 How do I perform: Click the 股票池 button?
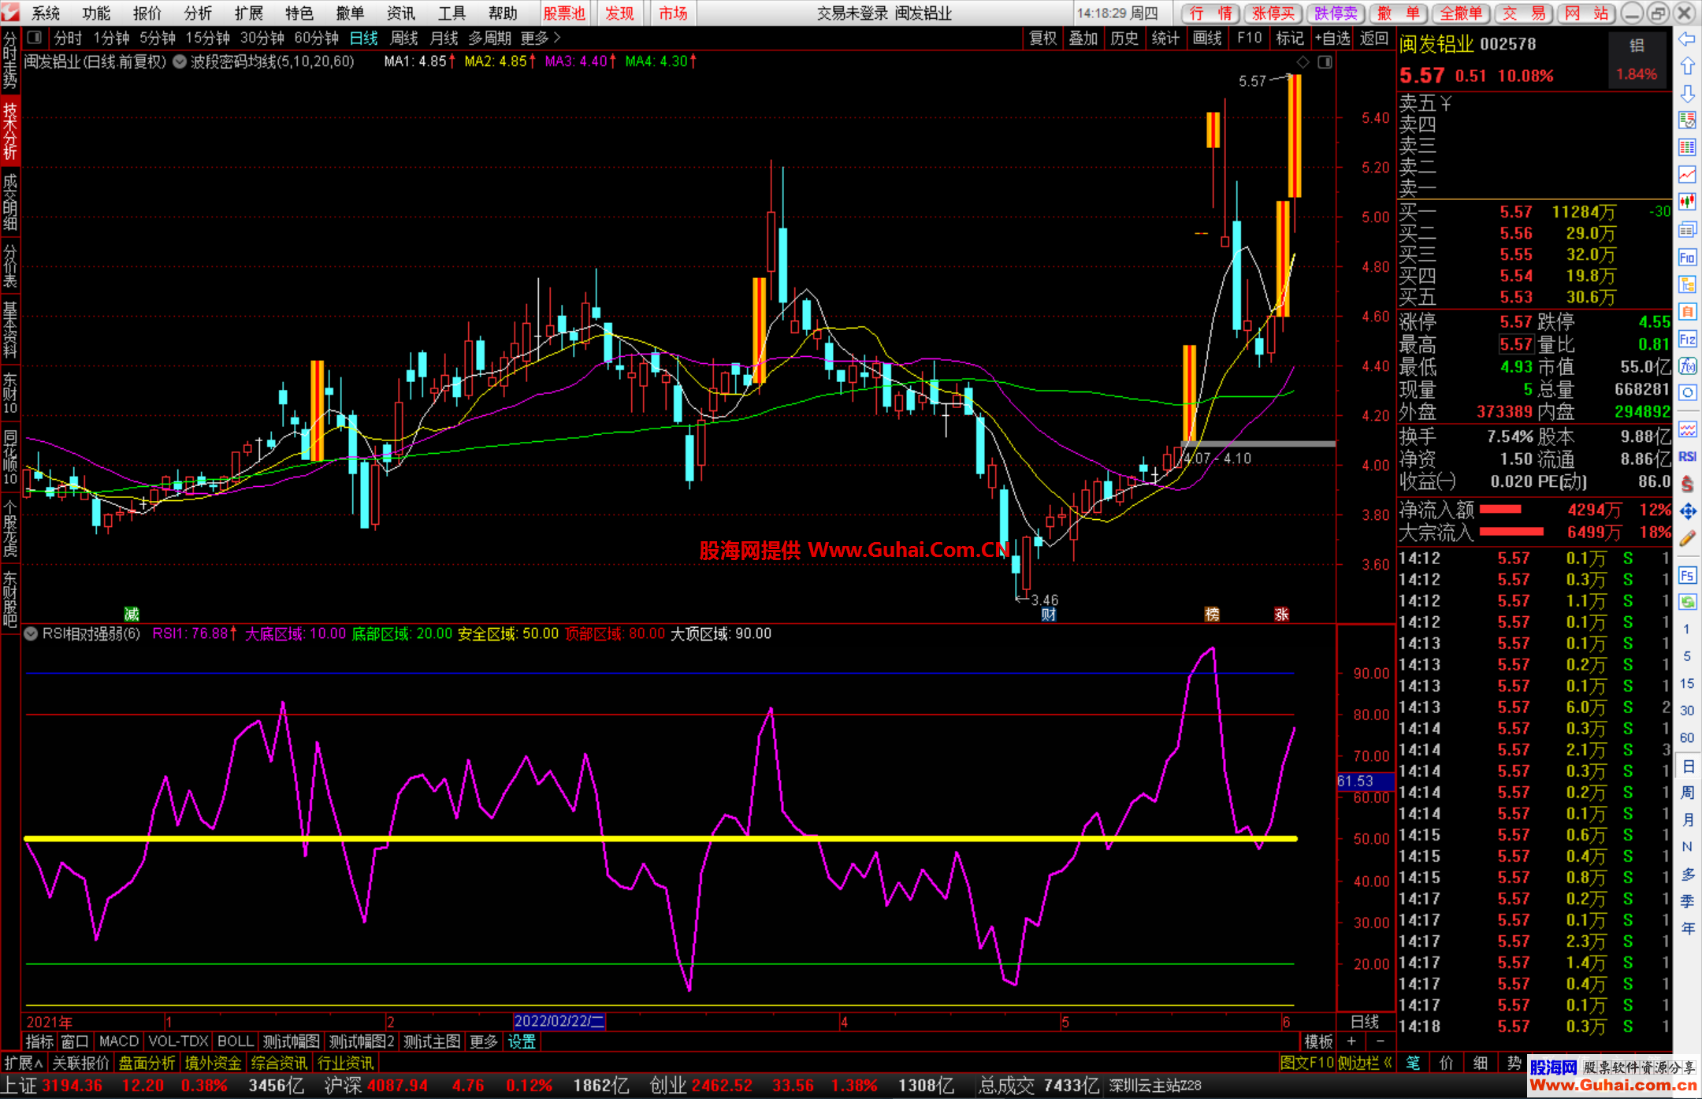(x=564, y=13)
